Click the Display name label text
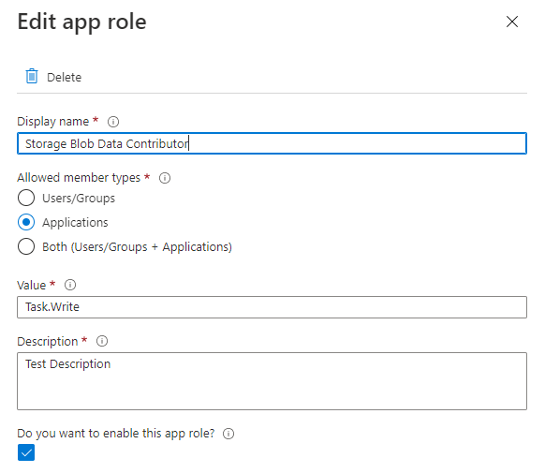This screenshot has height=473, width=545. (52, 122)
